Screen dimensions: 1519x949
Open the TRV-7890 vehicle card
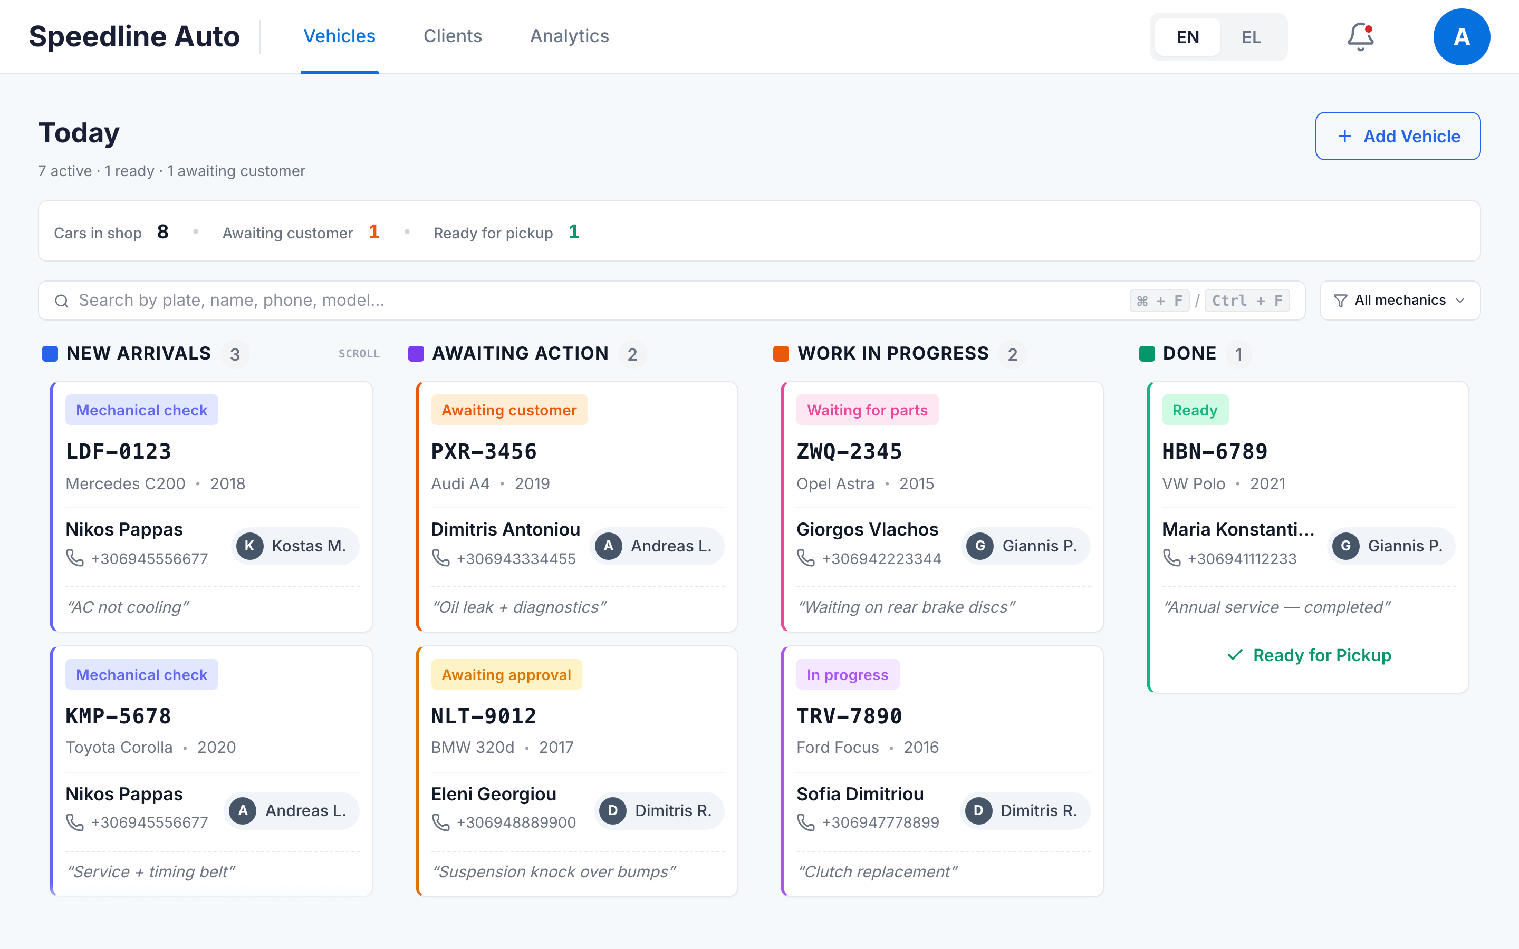(x=942, y=771)
